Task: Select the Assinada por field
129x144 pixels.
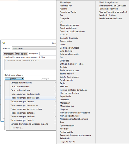Action: [66, 6]
